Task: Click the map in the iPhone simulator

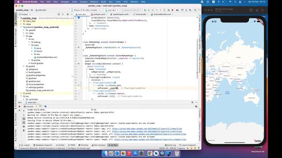Action: pyautogui.click(x=234, y=81)
